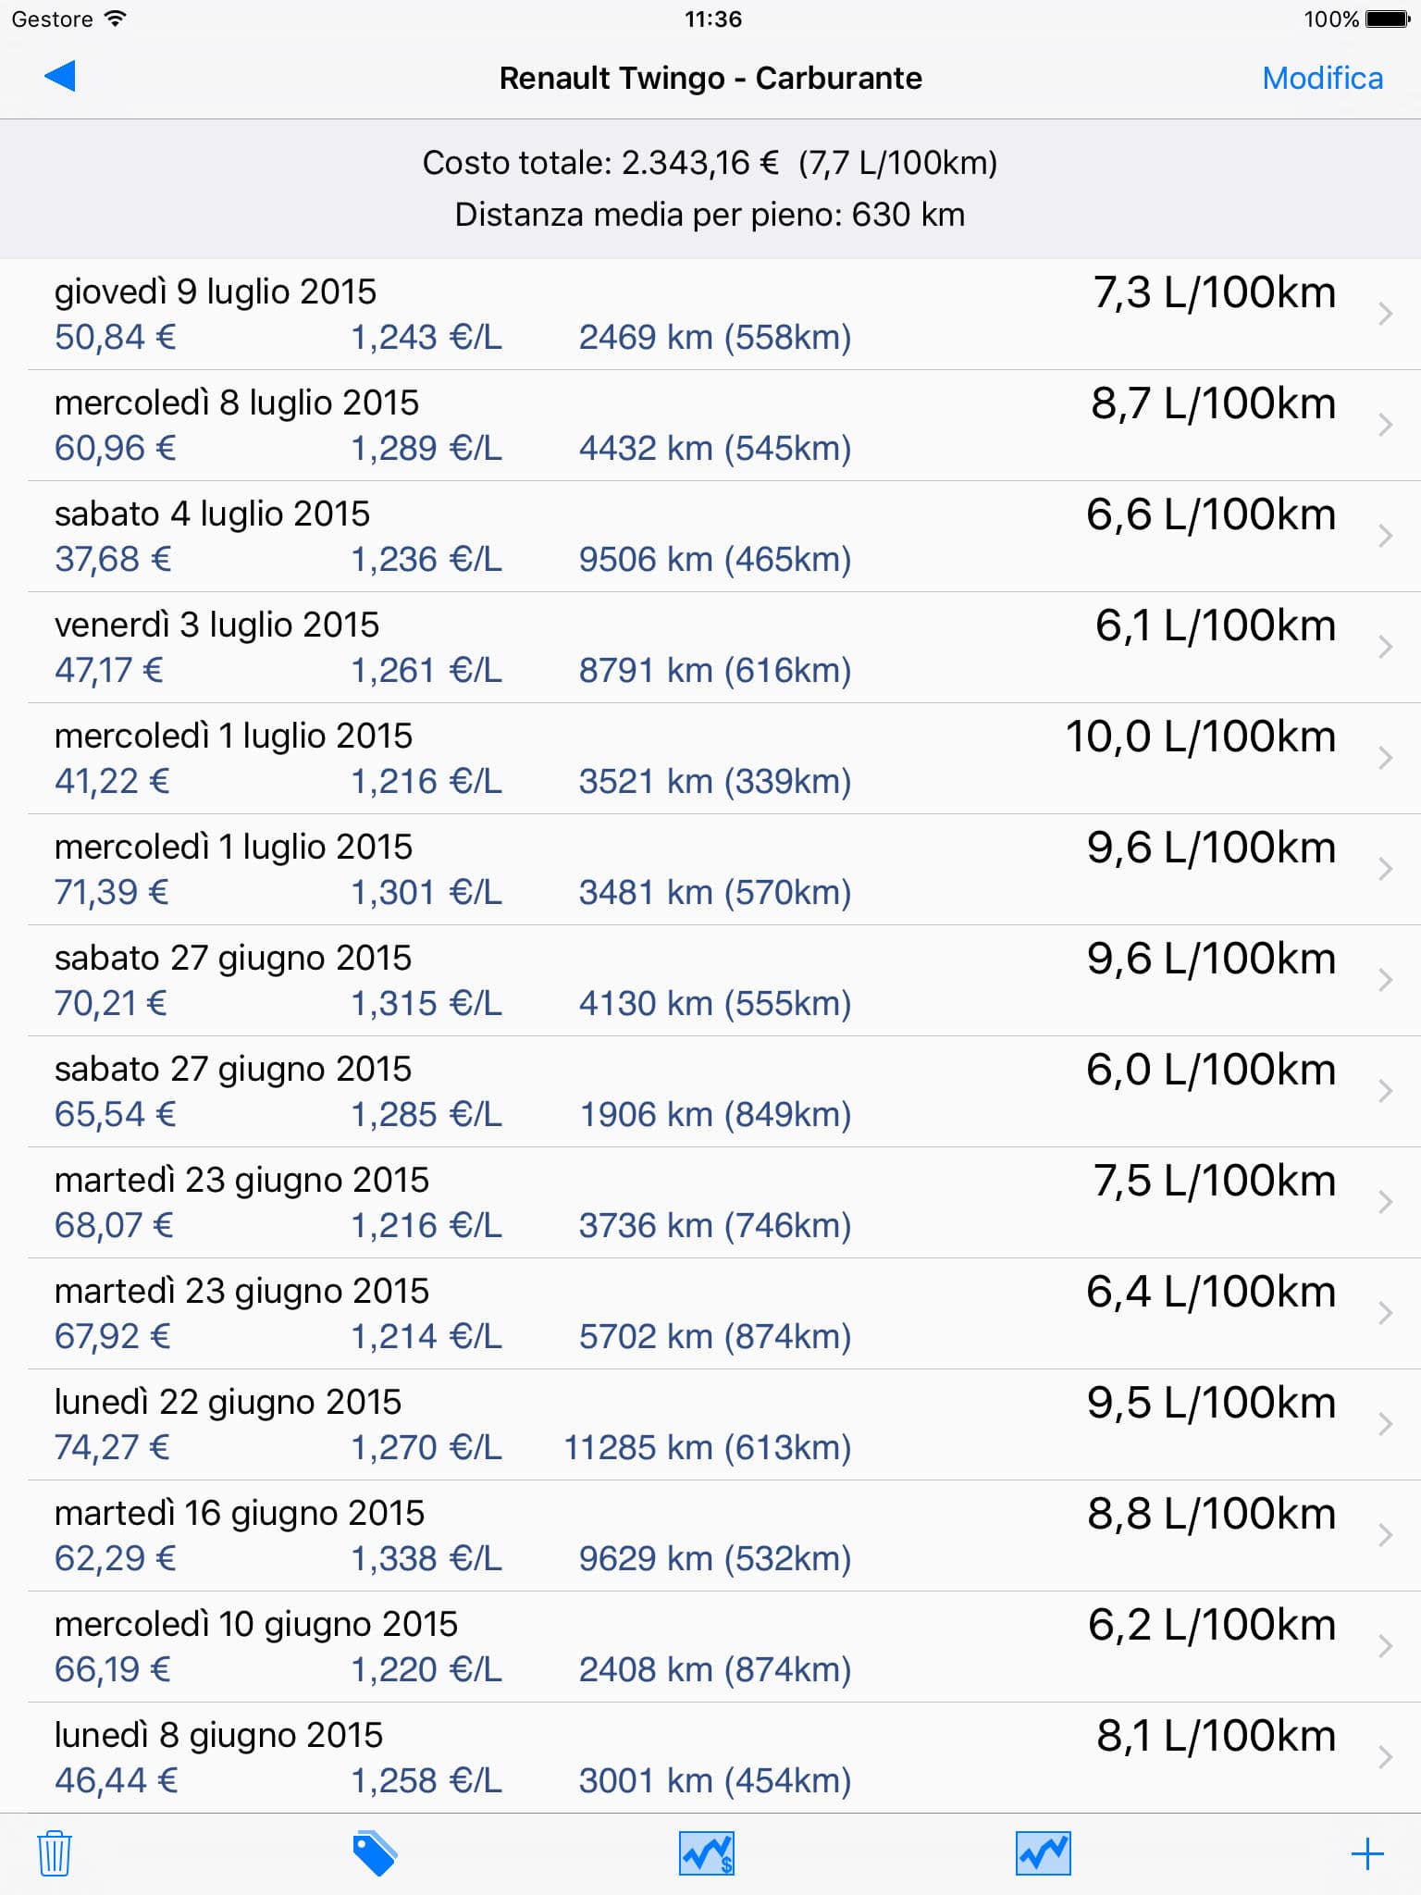Tap the Modifica button

1322,78
